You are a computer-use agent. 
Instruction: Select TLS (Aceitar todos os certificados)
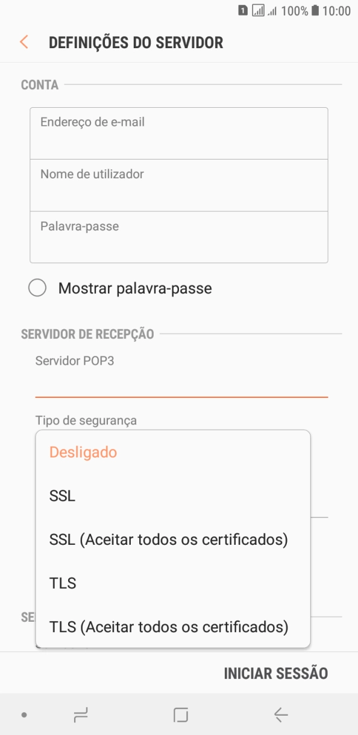point(169,627)
